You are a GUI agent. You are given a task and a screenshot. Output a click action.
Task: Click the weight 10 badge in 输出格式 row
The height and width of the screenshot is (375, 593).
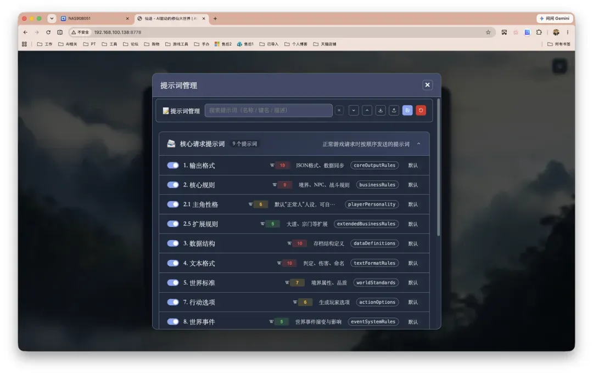click(x=282, y=166)
